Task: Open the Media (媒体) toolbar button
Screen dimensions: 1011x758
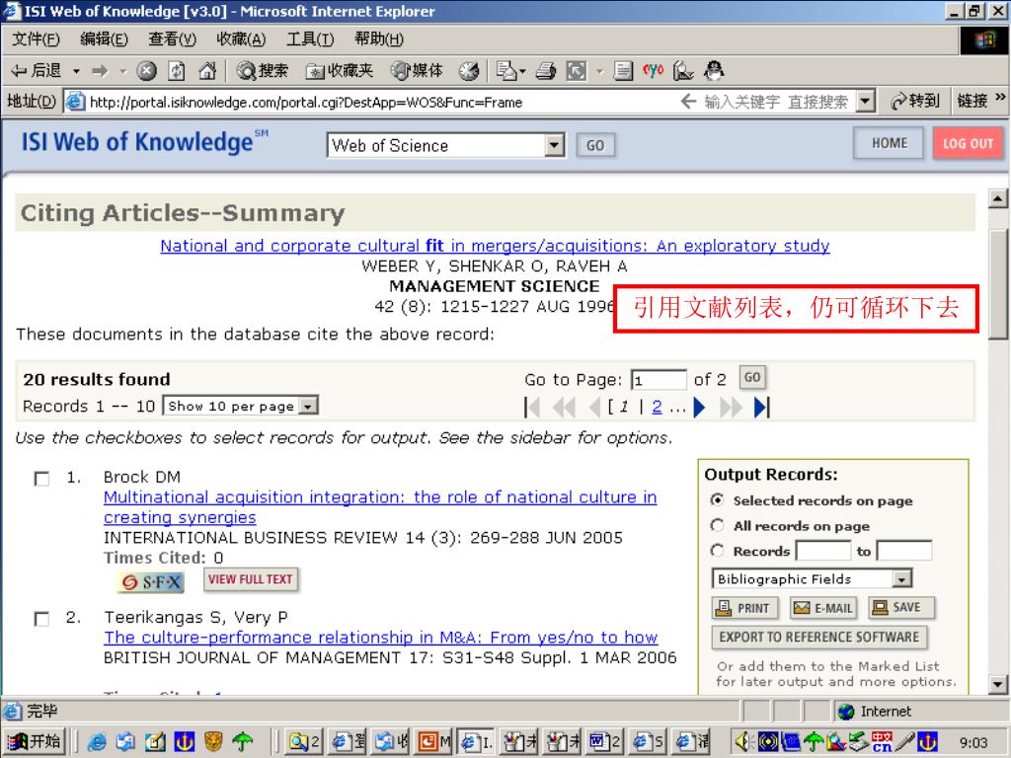Action: point(418,71)
